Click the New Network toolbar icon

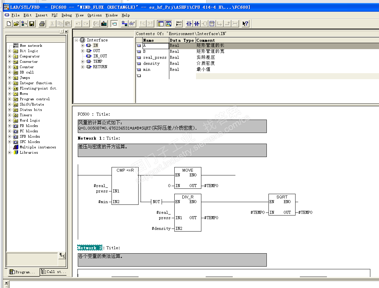pyautogui.click(x=179, y=24)
